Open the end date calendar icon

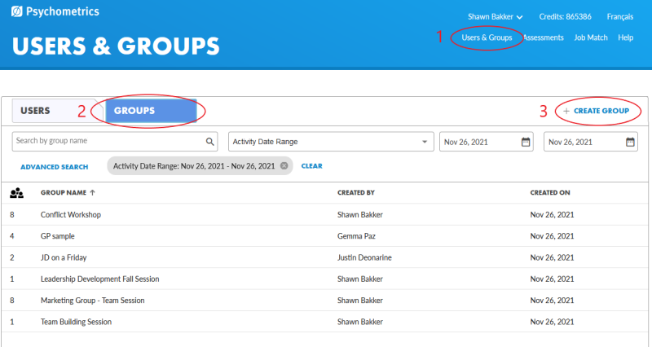[630, 142]
